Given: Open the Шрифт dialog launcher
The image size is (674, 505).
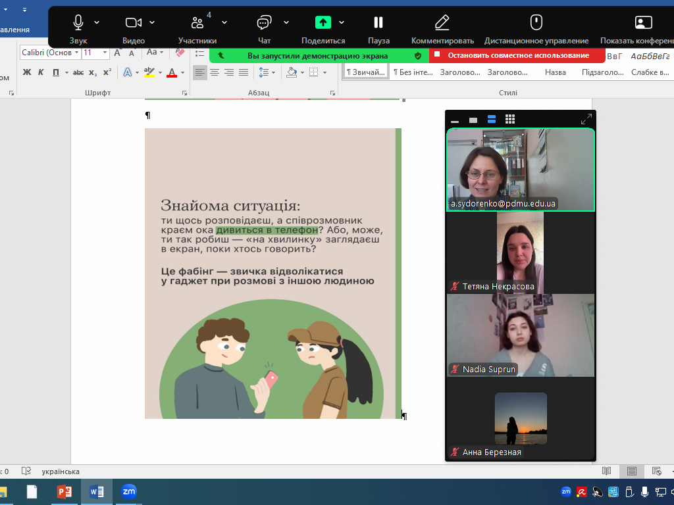Looking at the screenshot, I should [184, 93].
